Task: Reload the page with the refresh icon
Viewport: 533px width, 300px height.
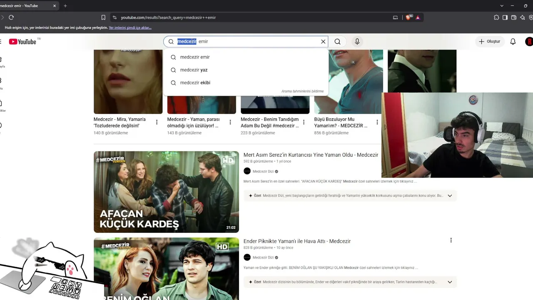Action: [x=11, y=17]
